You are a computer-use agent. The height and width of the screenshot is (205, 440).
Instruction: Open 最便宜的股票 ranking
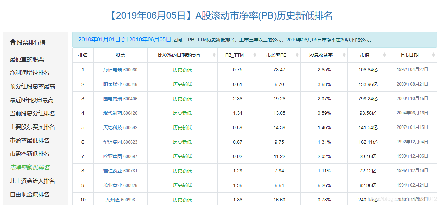coord(27,59)
